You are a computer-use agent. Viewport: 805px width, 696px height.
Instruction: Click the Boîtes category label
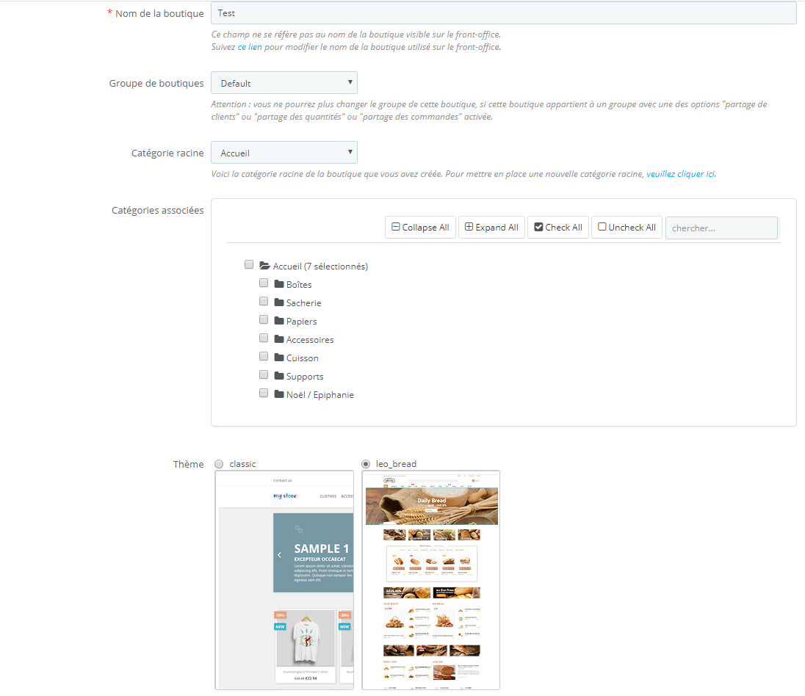pos(299,285)
